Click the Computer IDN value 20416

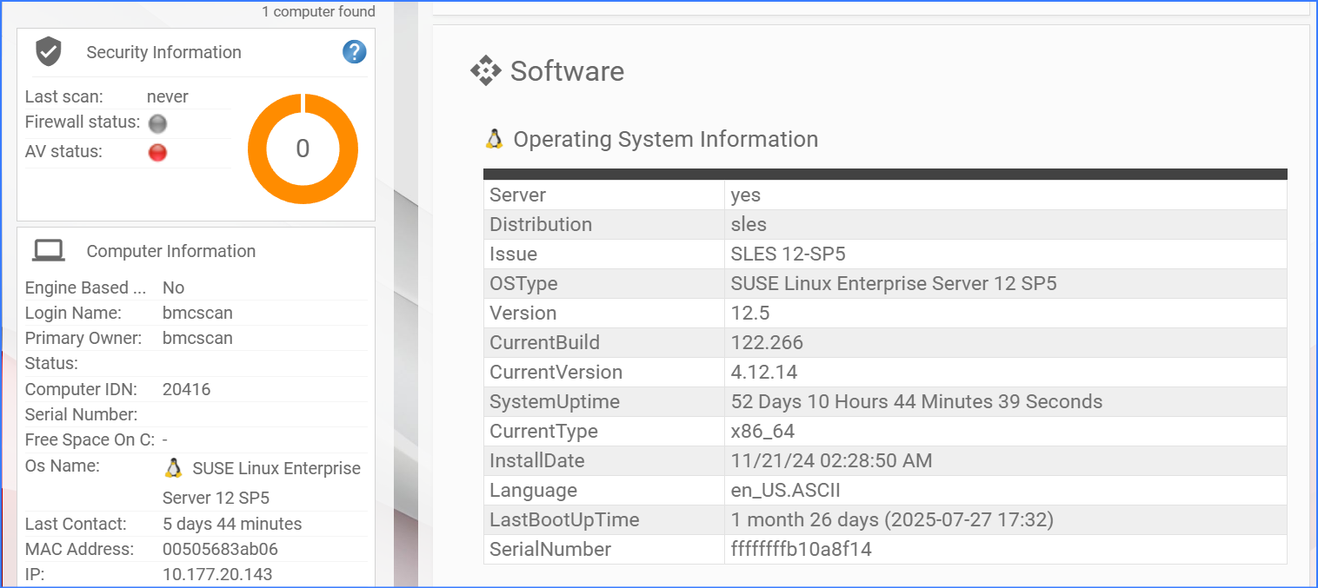(186, 389)
